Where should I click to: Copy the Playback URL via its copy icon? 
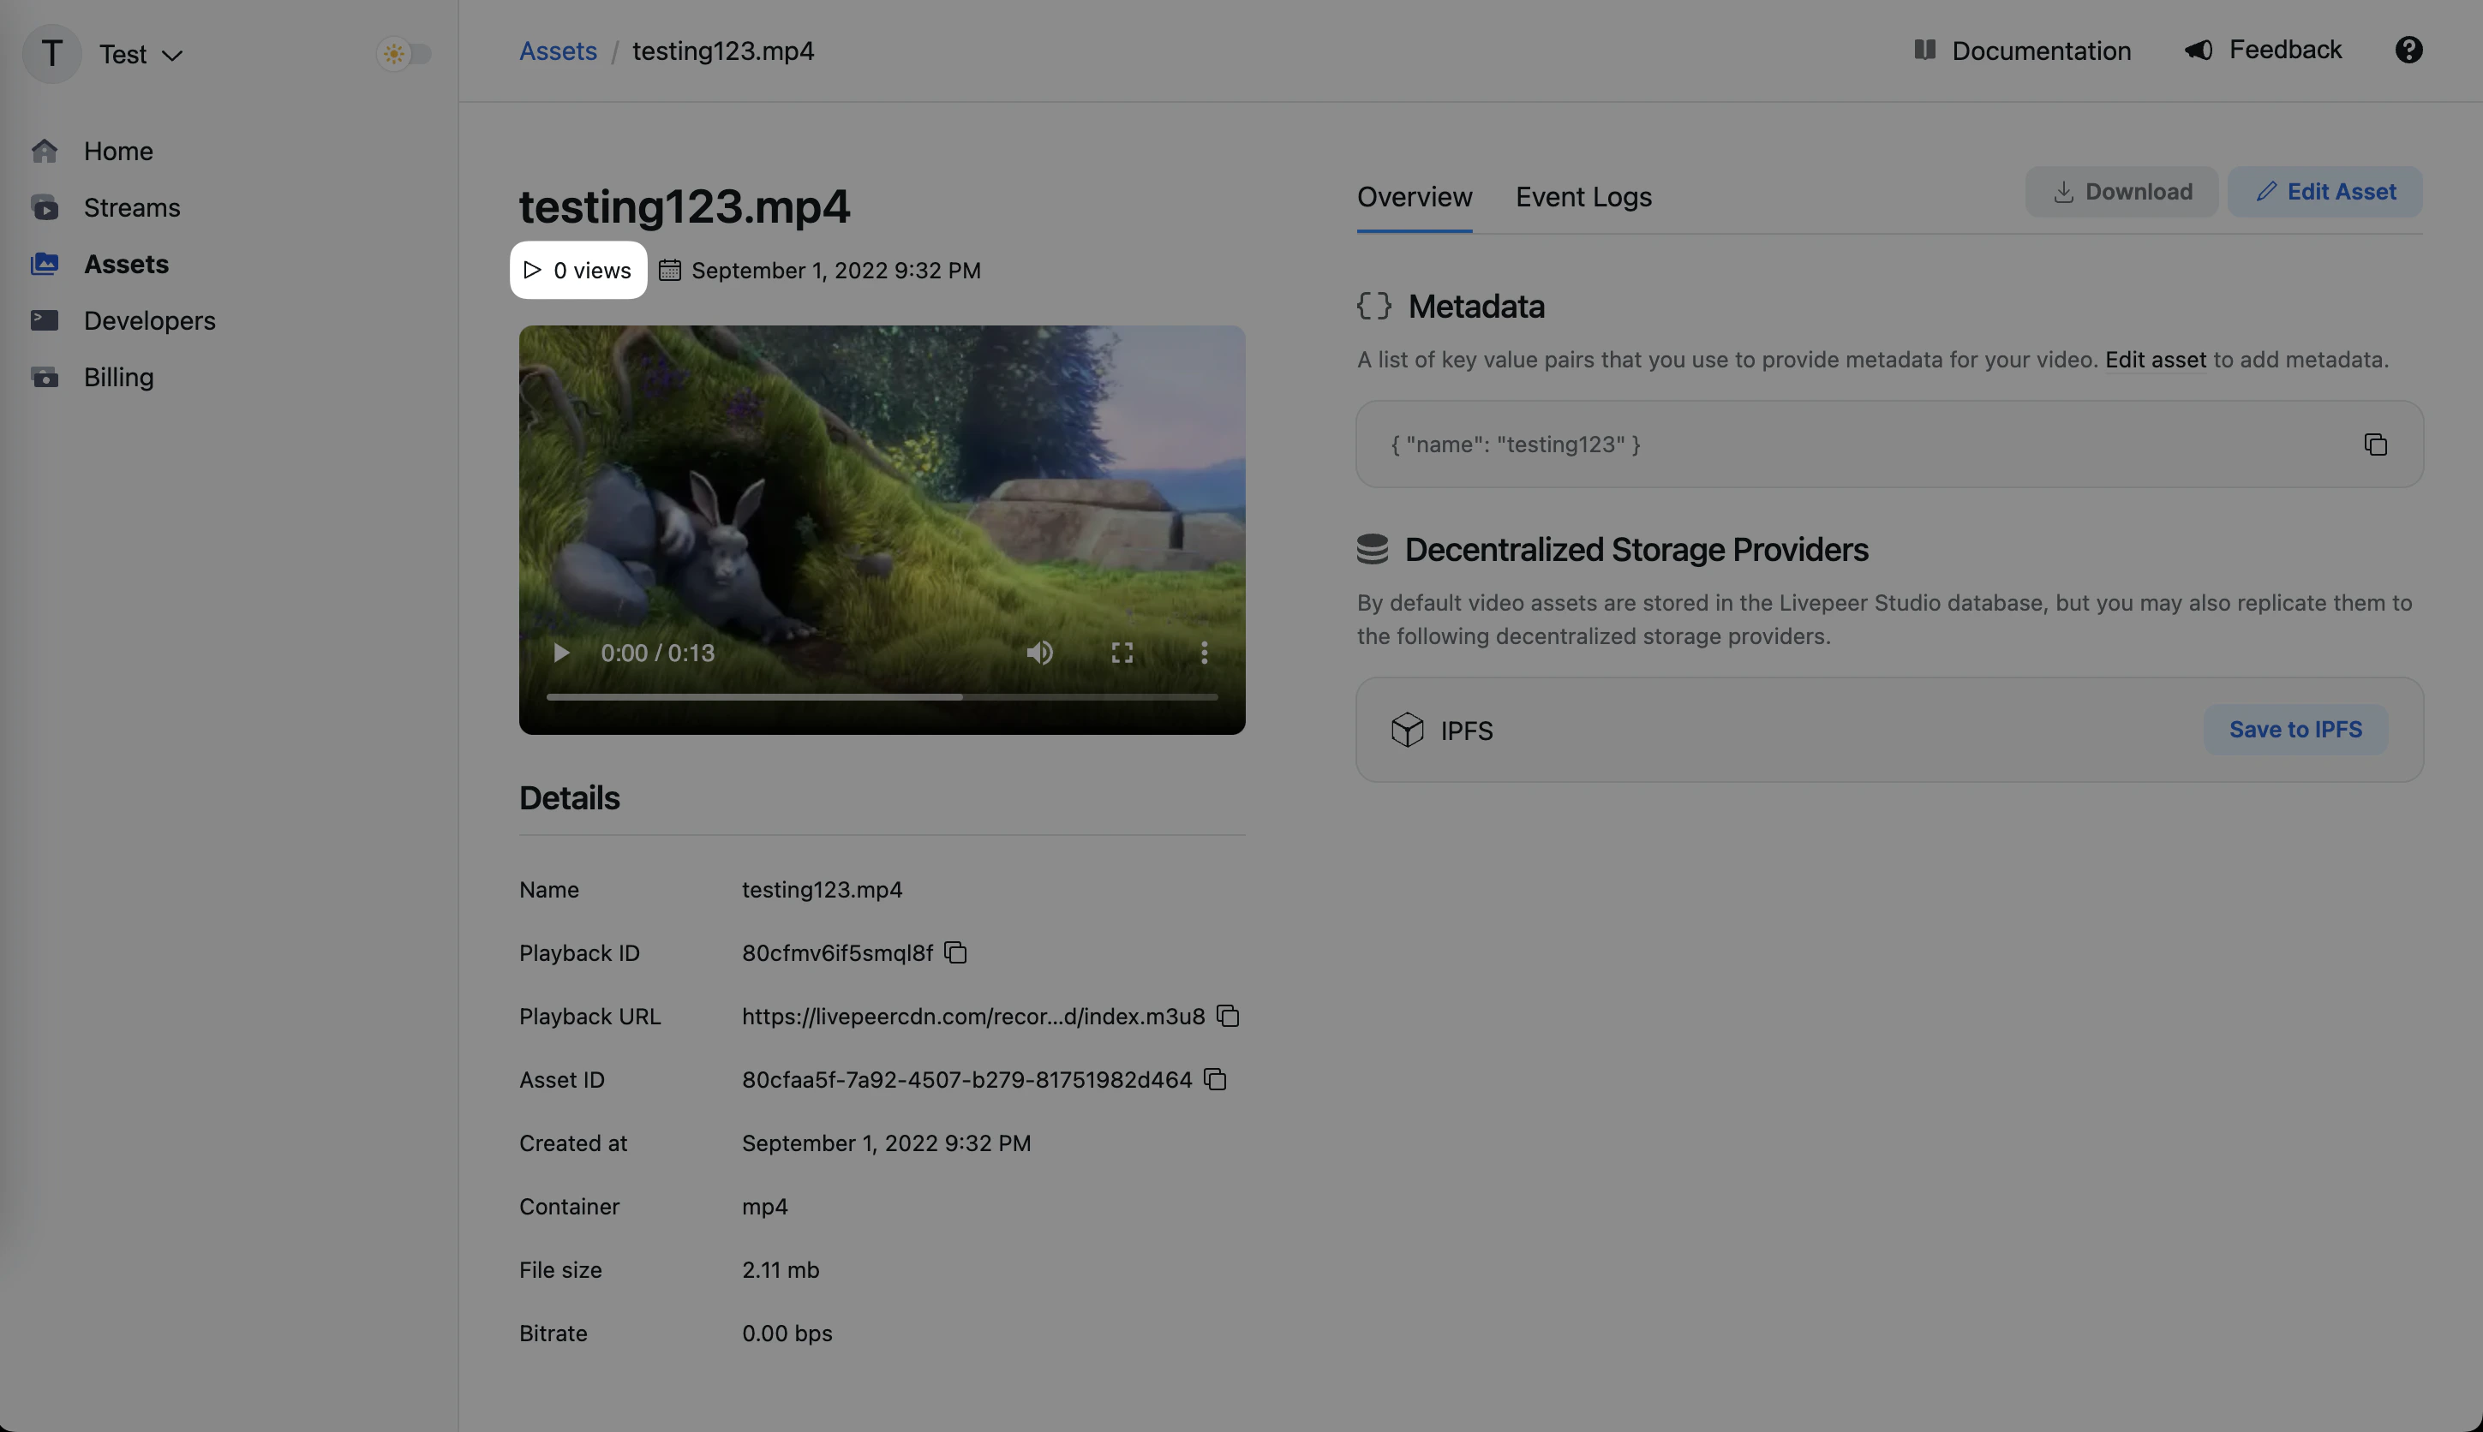coord(1228,1016)
